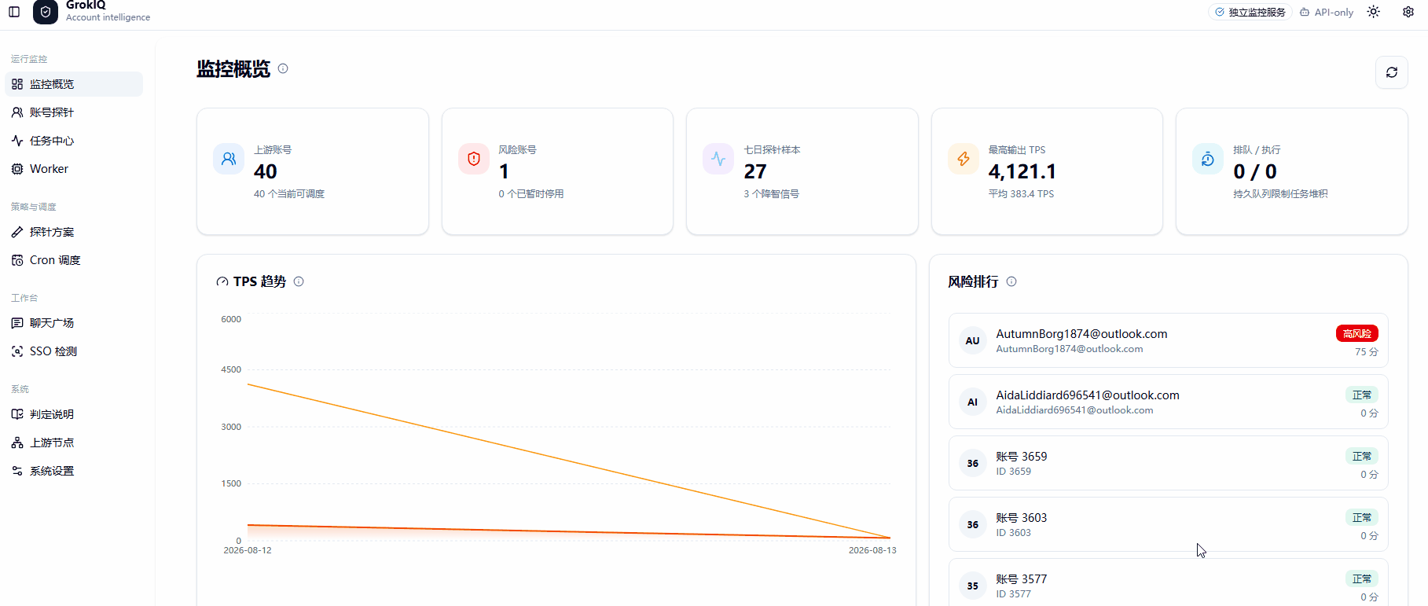The height and width of the screenshot is (606, 1428).
Task: Show info icon next to TPS 趋势
Action: point(299,281)
